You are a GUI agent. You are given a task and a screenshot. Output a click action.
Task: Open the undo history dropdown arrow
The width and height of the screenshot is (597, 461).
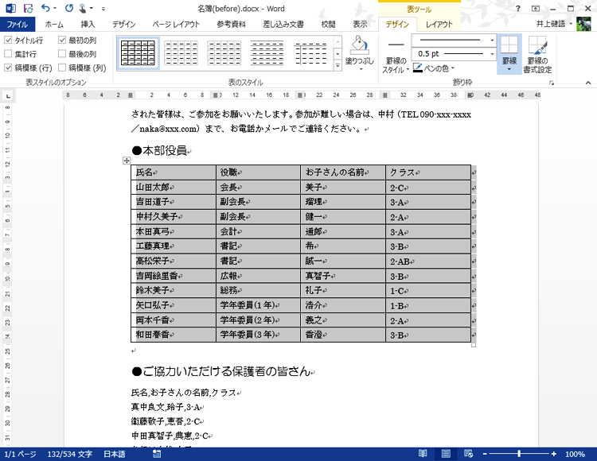(x=55, y=9)
